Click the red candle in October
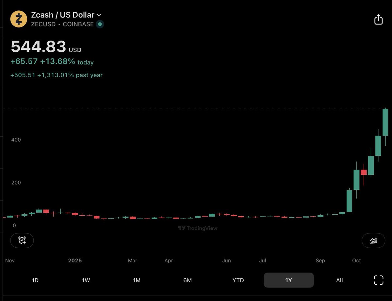Screen dimensions: 392x301 [364, 172]
